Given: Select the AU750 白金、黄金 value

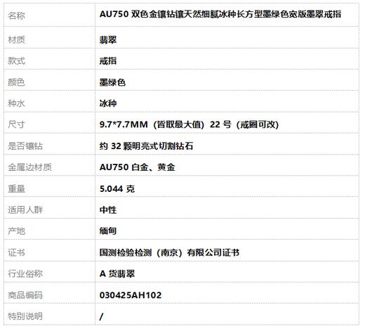Looking at the screenshot, I should point(138,167).
